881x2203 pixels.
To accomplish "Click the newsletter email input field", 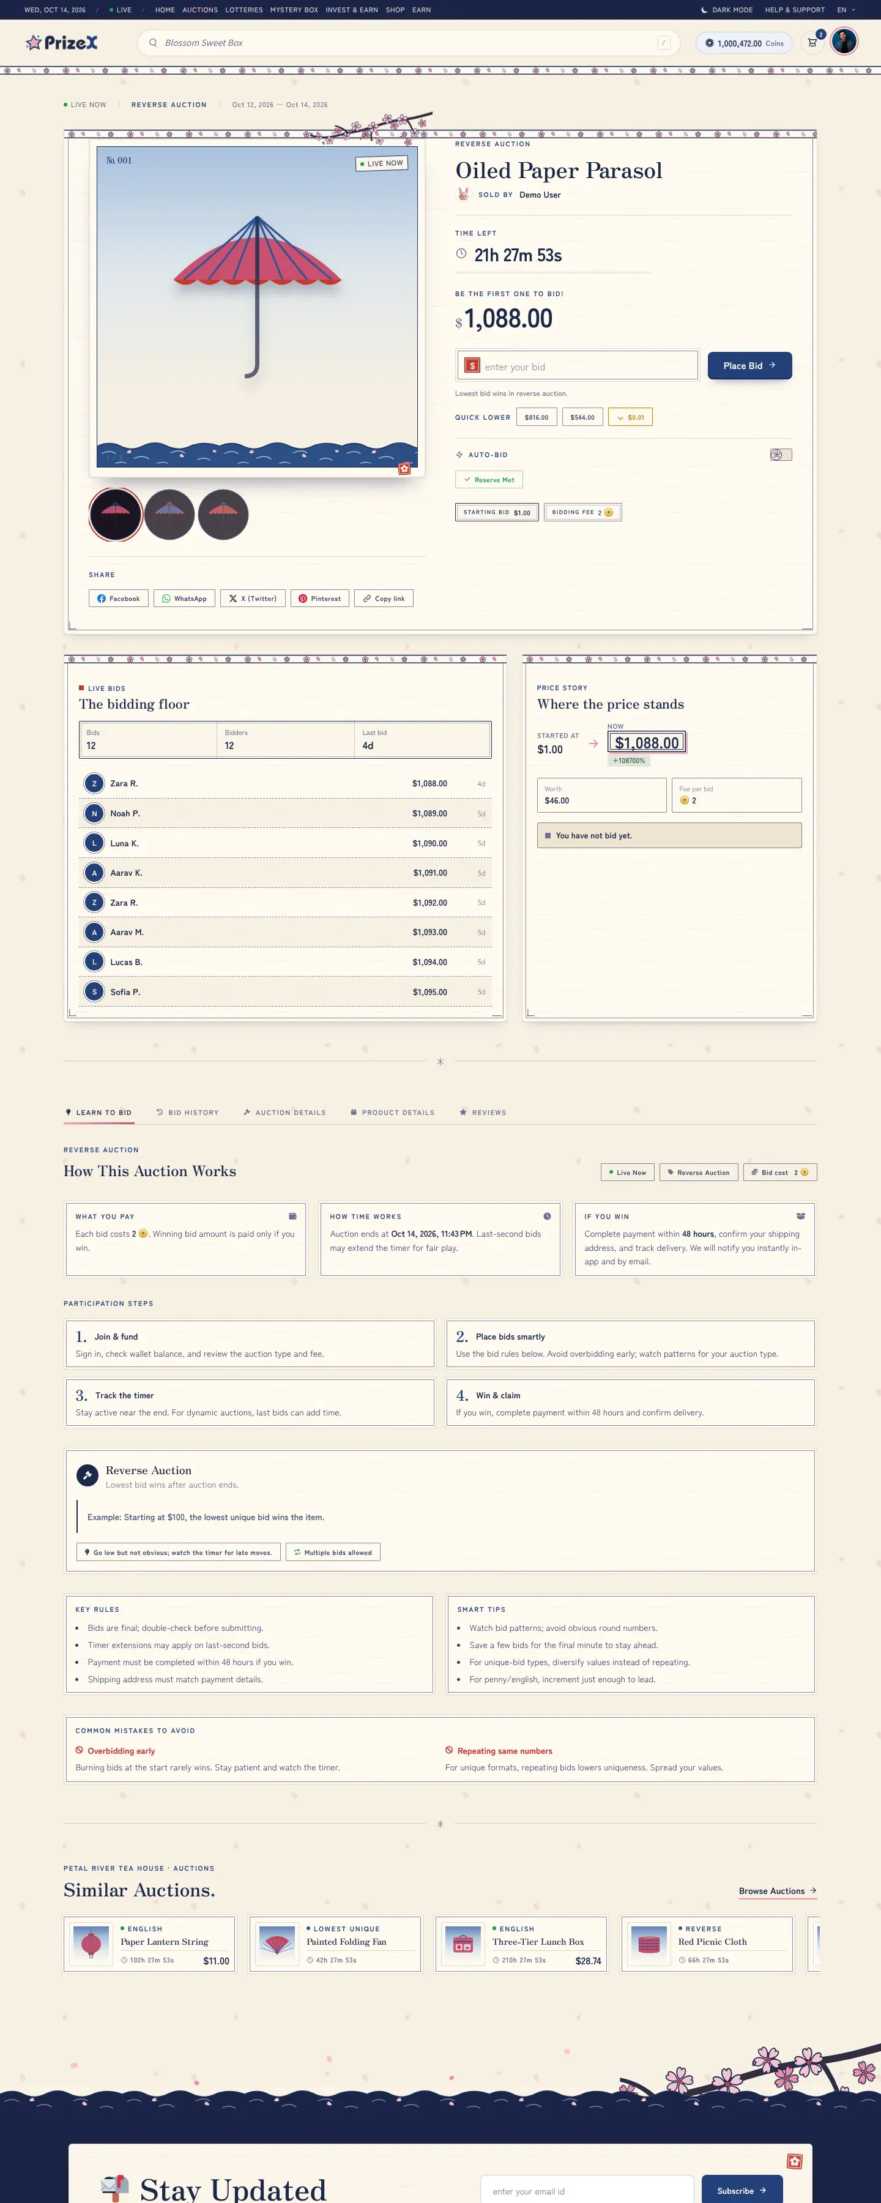I will point(587,2190).
